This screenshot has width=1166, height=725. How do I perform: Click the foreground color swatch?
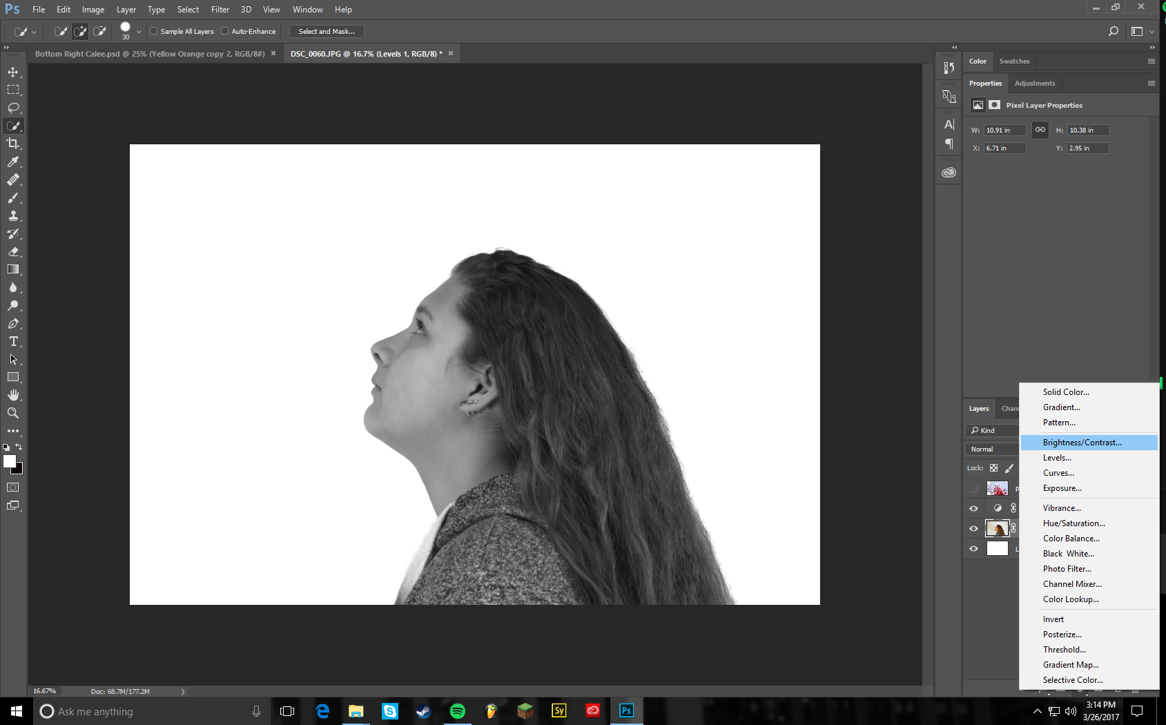(9, 461)
